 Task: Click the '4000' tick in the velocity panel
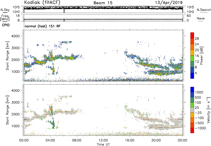coord(16,90)
